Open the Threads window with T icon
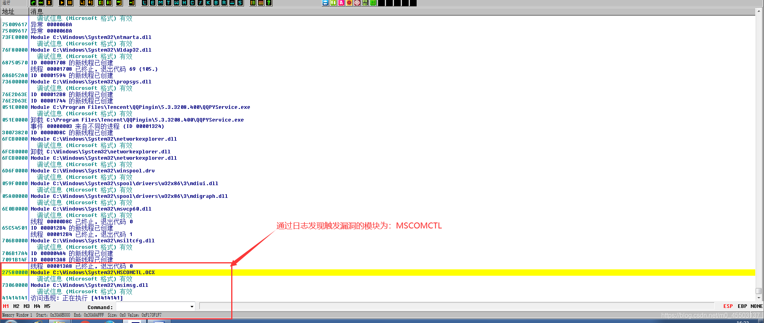 tap(168, 3)
